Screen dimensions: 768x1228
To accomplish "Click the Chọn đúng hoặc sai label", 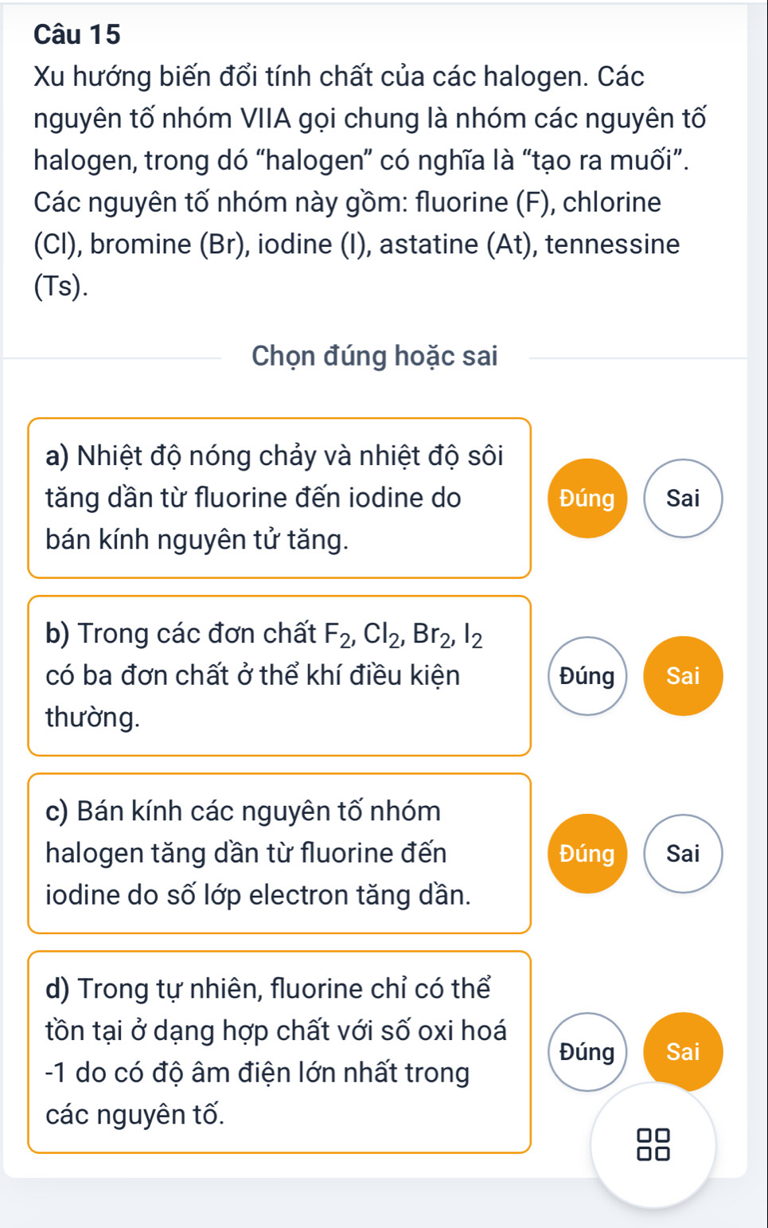I will [375, 356].
